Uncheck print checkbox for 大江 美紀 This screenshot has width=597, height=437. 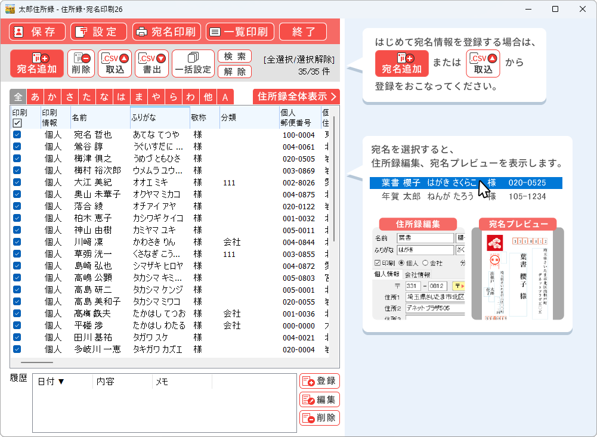17,182
